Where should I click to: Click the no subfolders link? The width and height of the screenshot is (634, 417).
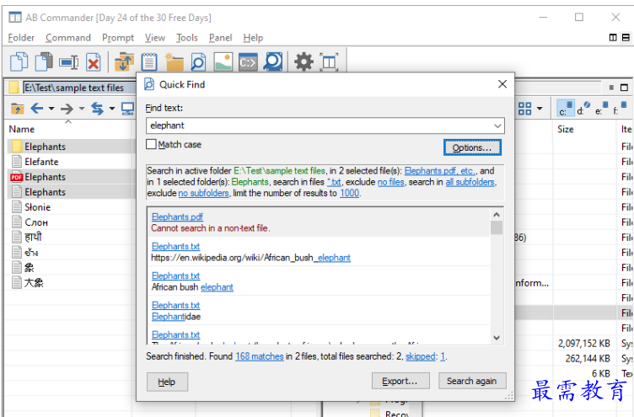pos(203,193)
